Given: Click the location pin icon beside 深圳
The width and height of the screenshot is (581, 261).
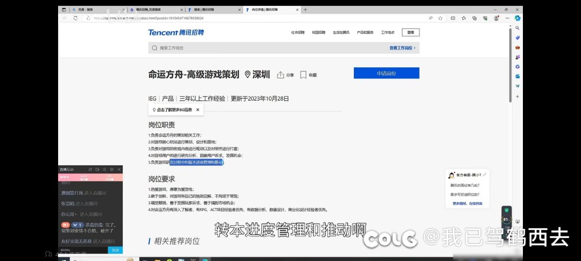Looking at the screenshot, I should coord(247,75).
